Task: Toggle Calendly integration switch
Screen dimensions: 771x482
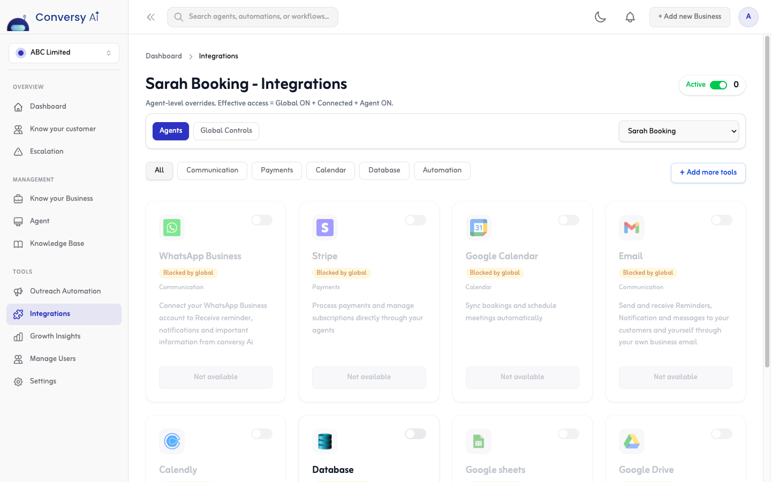Action: coord(262,434)
